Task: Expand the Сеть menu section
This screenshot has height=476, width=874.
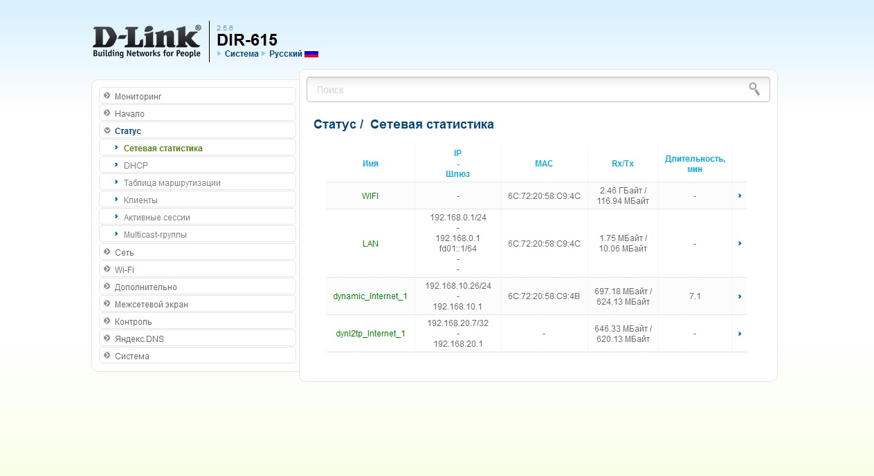Action: pyautogui.click(x=197, y=252)
